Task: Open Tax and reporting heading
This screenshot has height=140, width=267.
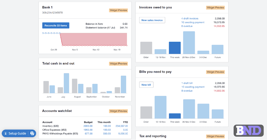Action: tap(153, 136)
